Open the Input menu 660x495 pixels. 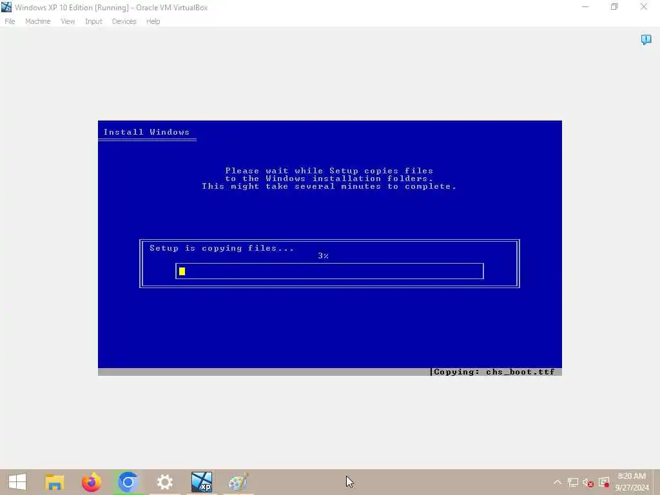pos(93,21)
